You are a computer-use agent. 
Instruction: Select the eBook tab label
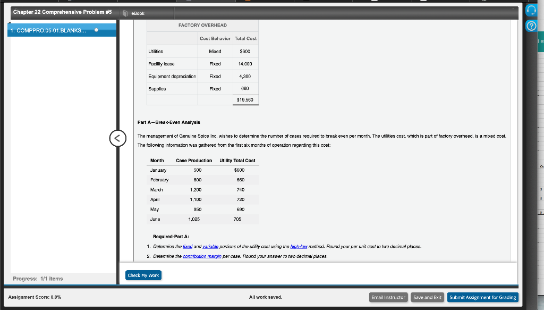coord(138,13)
